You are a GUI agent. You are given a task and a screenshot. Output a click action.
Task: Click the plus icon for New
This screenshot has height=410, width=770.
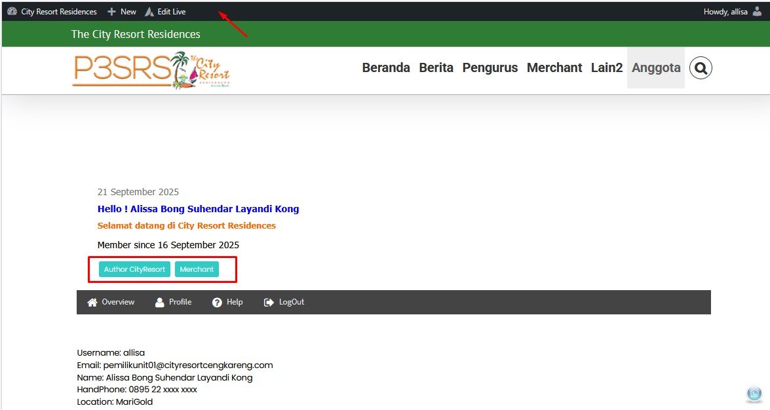(x=112, y=12)
